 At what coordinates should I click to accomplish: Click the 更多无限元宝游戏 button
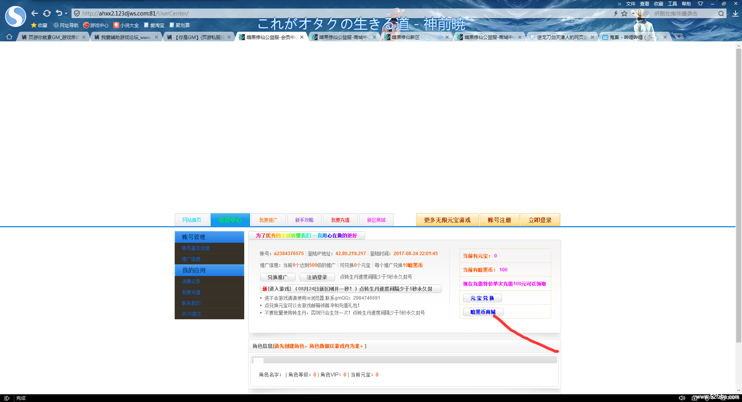[448, 220]
